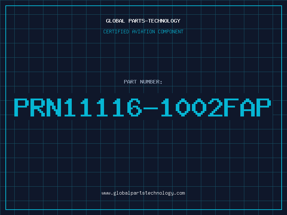
Task: Click the GLOBAL PARTS-TECHNOLOGY heading
Action: (143, 21)
